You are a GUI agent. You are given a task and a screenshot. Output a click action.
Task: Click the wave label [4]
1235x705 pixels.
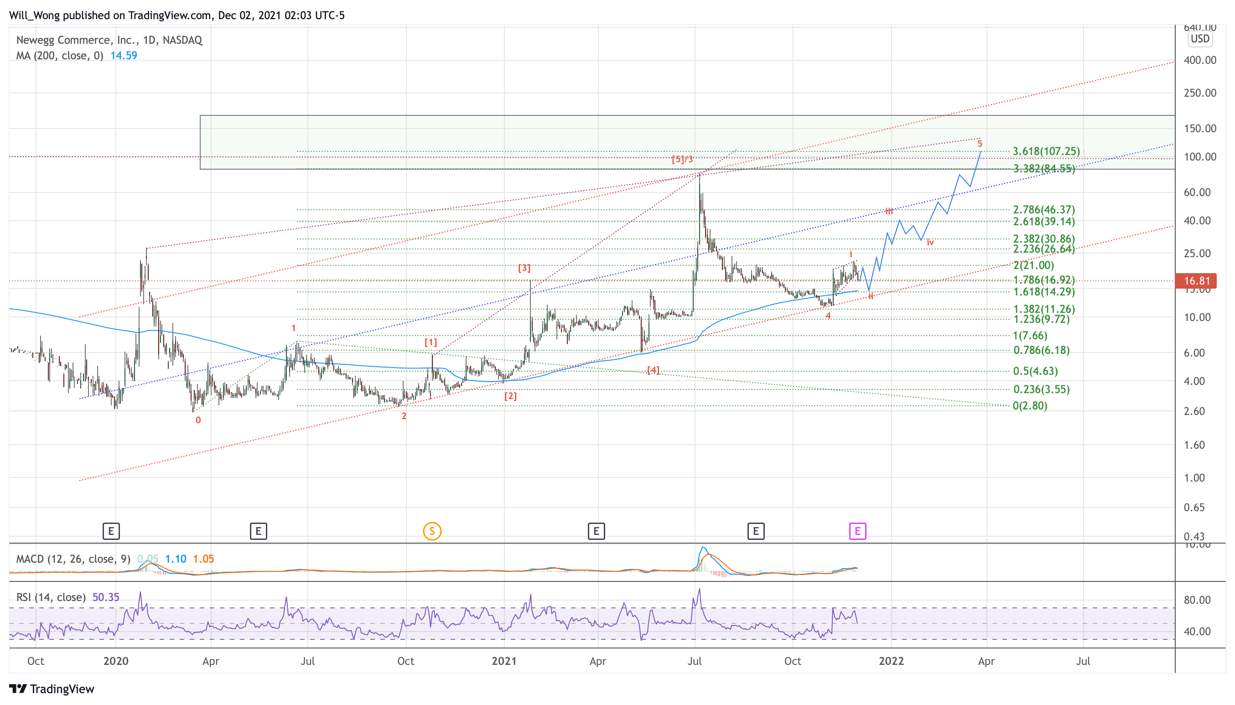point(653,370)
